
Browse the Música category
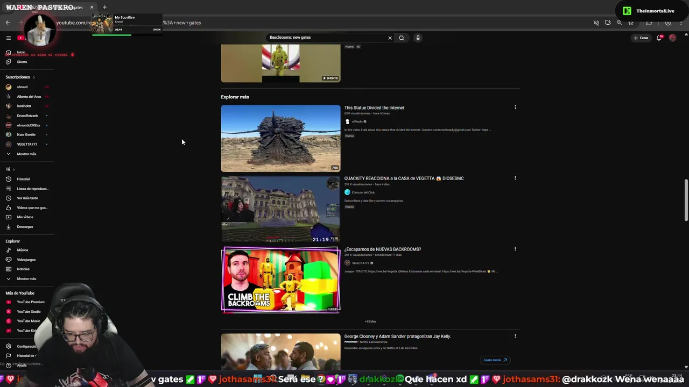22,250
